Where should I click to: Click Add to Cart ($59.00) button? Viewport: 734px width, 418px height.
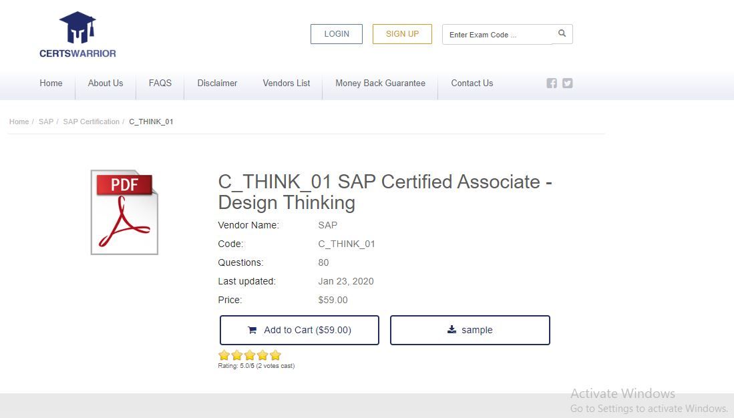[299, 330]
